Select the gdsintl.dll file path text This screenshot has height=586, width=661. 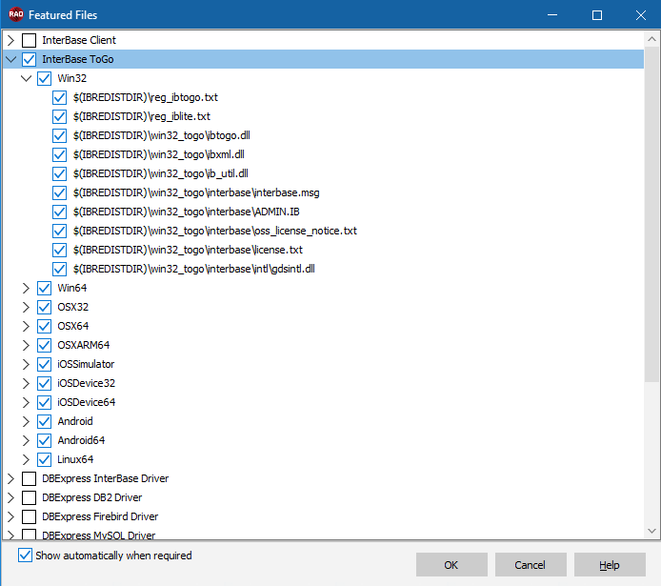click(194, 269)
